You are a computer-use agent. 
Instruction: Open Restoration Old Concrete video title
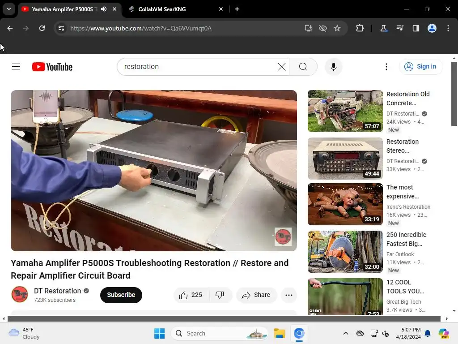408,99
